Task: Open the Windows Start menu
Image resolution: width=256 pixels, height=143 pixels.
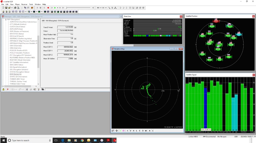Action: point(3,140)
